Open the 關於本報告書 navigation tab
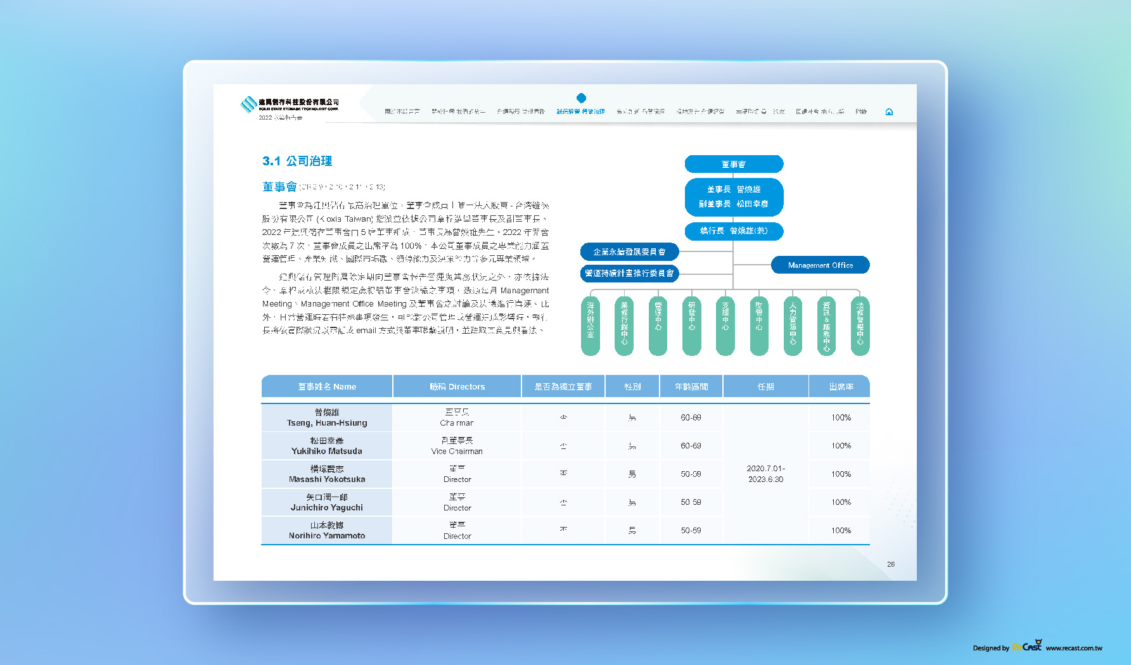This screenshot has width=1131, height=665. (x=402, y=111)
